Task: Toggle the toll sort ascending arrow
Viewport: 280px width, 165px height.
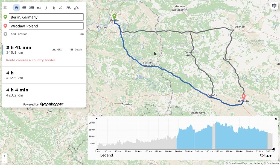Action: (x=267, y=155)
